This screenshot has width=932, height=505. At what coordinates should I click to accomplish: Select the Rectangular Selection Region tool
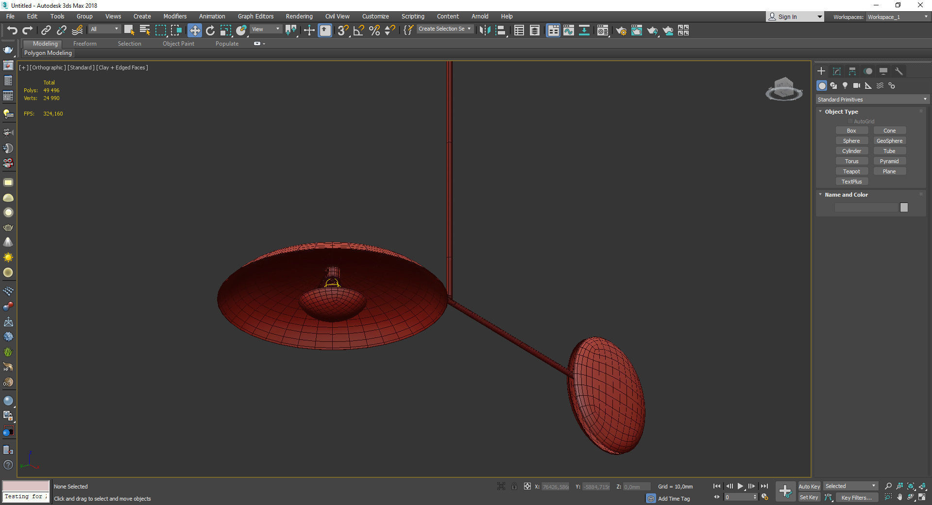point(160,31)
